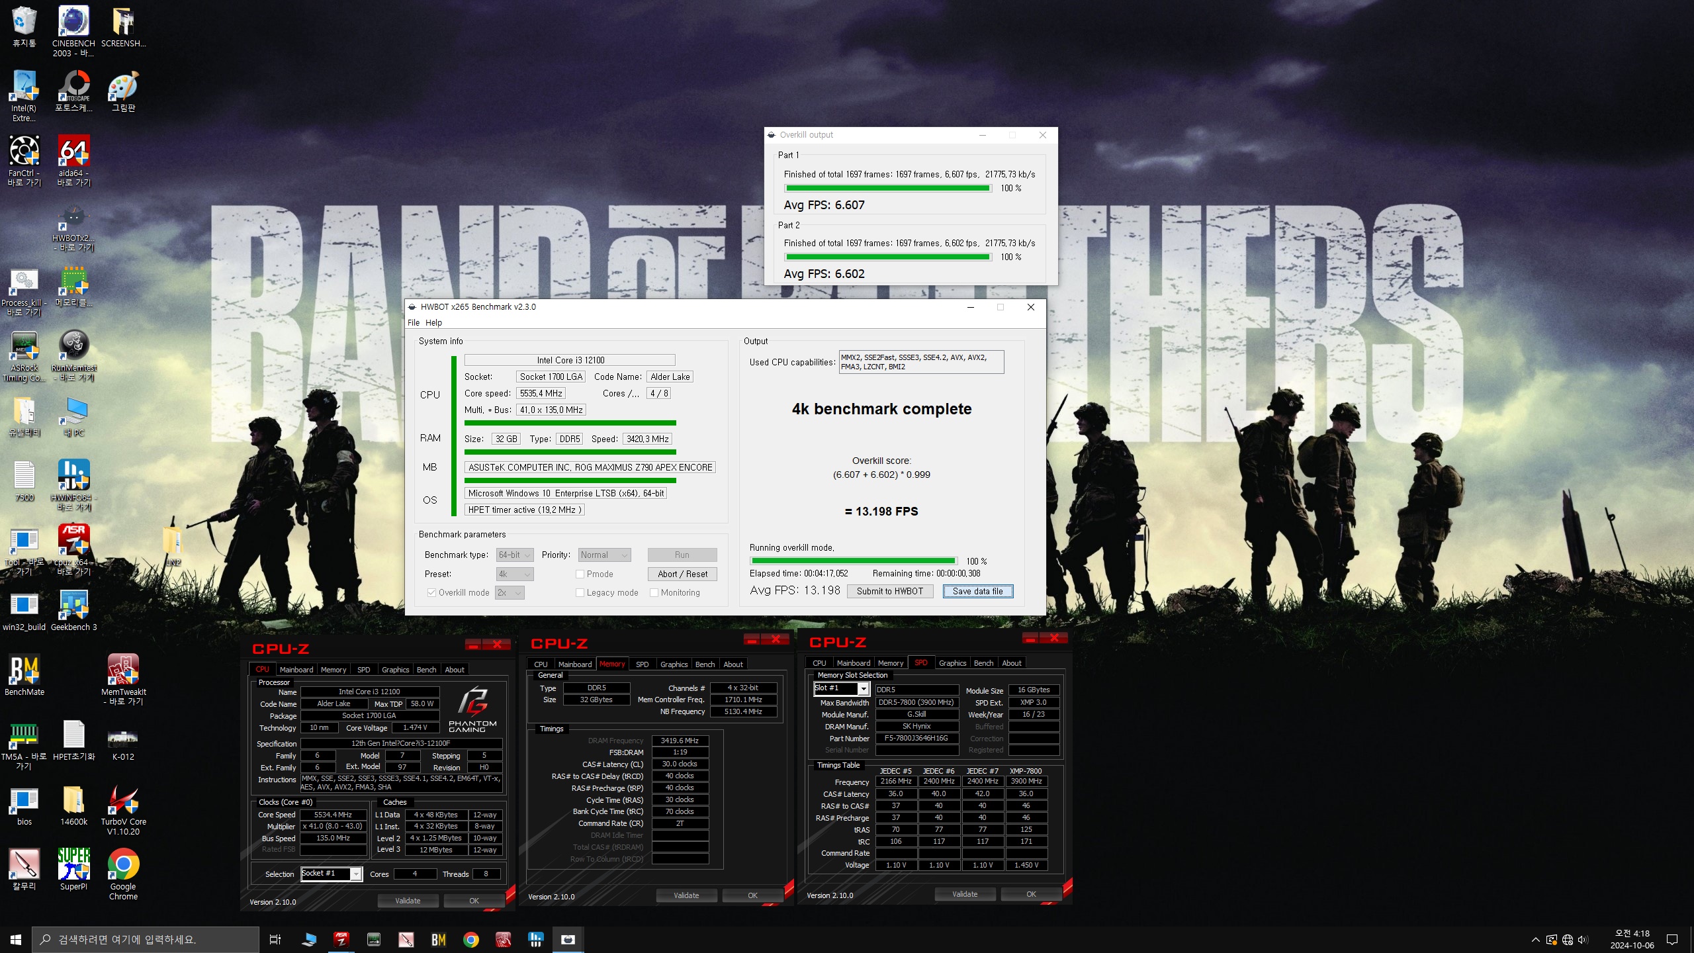Toggle the Overkill mode checkbox
The height and width of the screenshot is (953, 1694).
tap(431, 592)
